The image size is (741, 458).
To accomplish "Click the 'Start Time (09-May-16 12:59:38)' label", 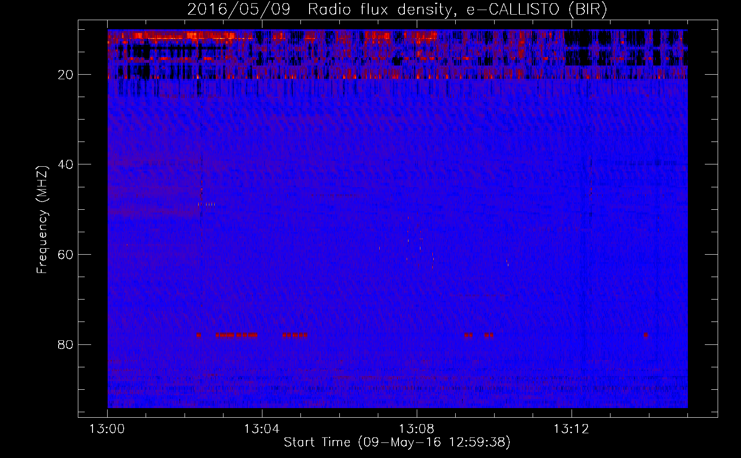I will 397,442.
